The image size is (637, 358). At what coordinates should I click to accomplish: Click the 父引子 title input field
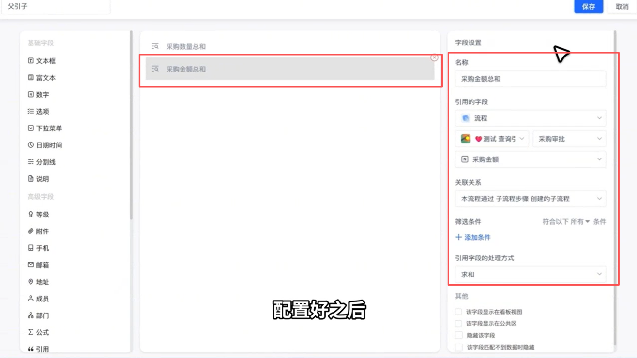click(56, 7)
